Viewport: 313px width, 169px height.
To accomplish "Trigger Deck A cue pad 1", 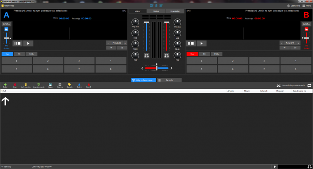I will coord(17,61).
